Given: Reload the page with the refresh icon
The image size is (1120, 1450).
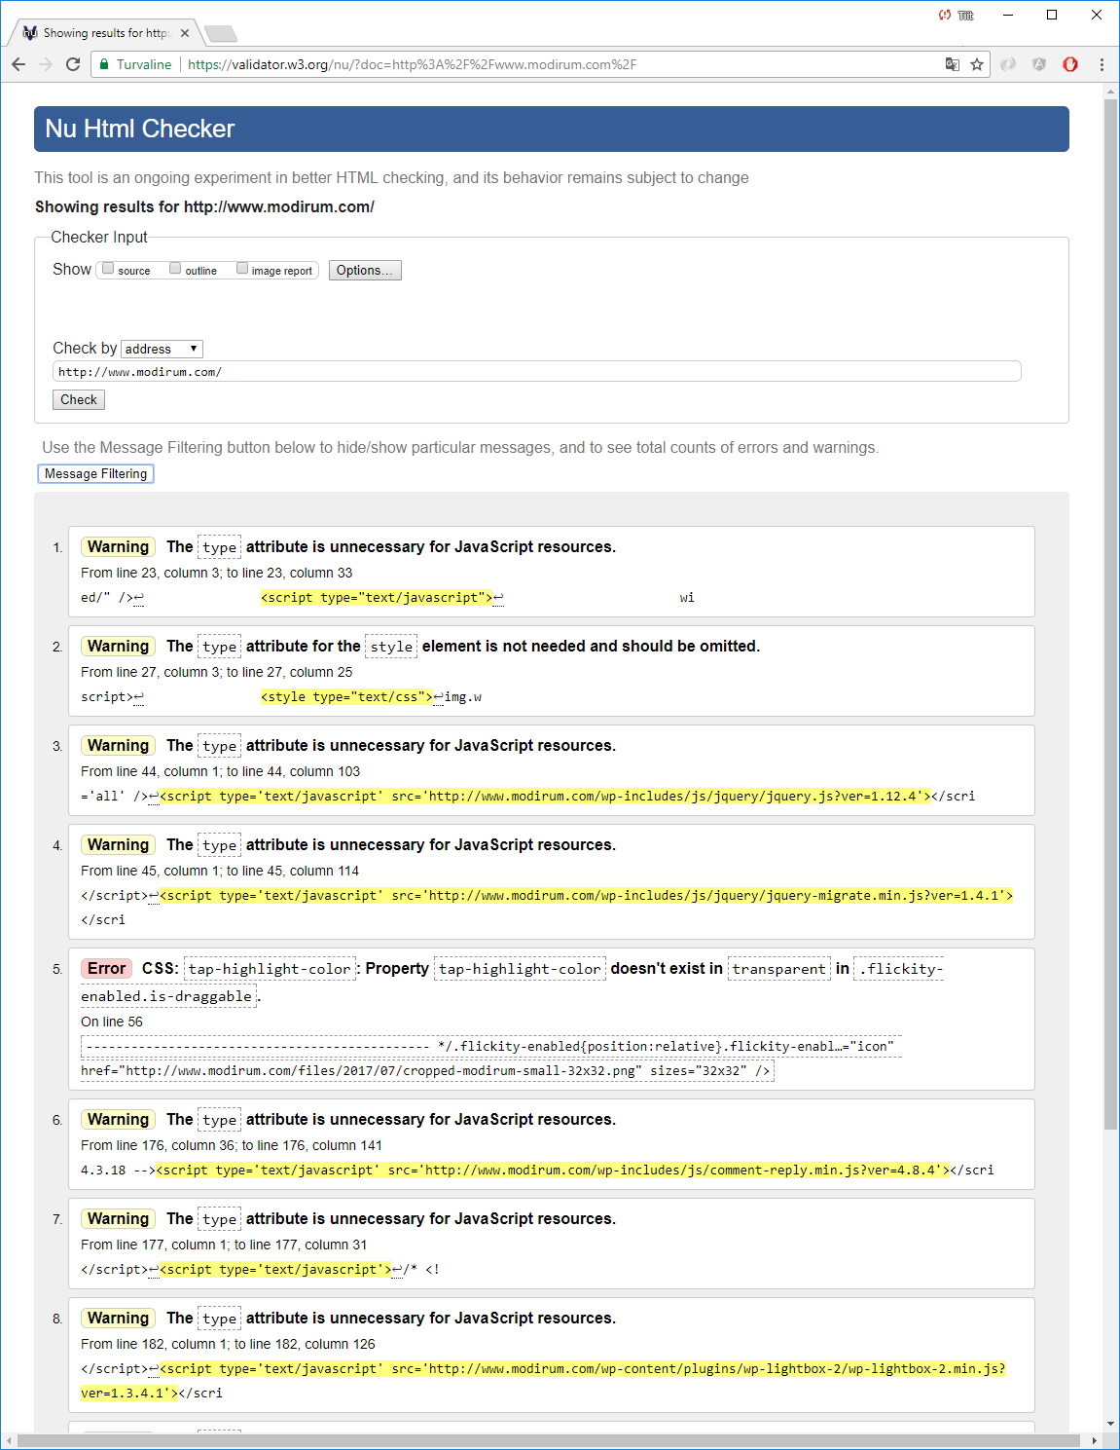Looking at the screenshot, I should tap(73, 64).
